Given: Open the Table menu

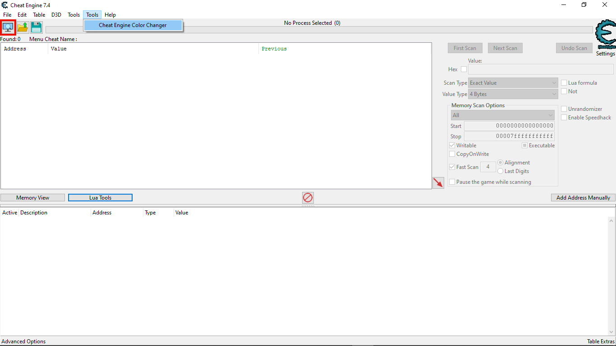Looking at the screenshot, I should [39, 15].
